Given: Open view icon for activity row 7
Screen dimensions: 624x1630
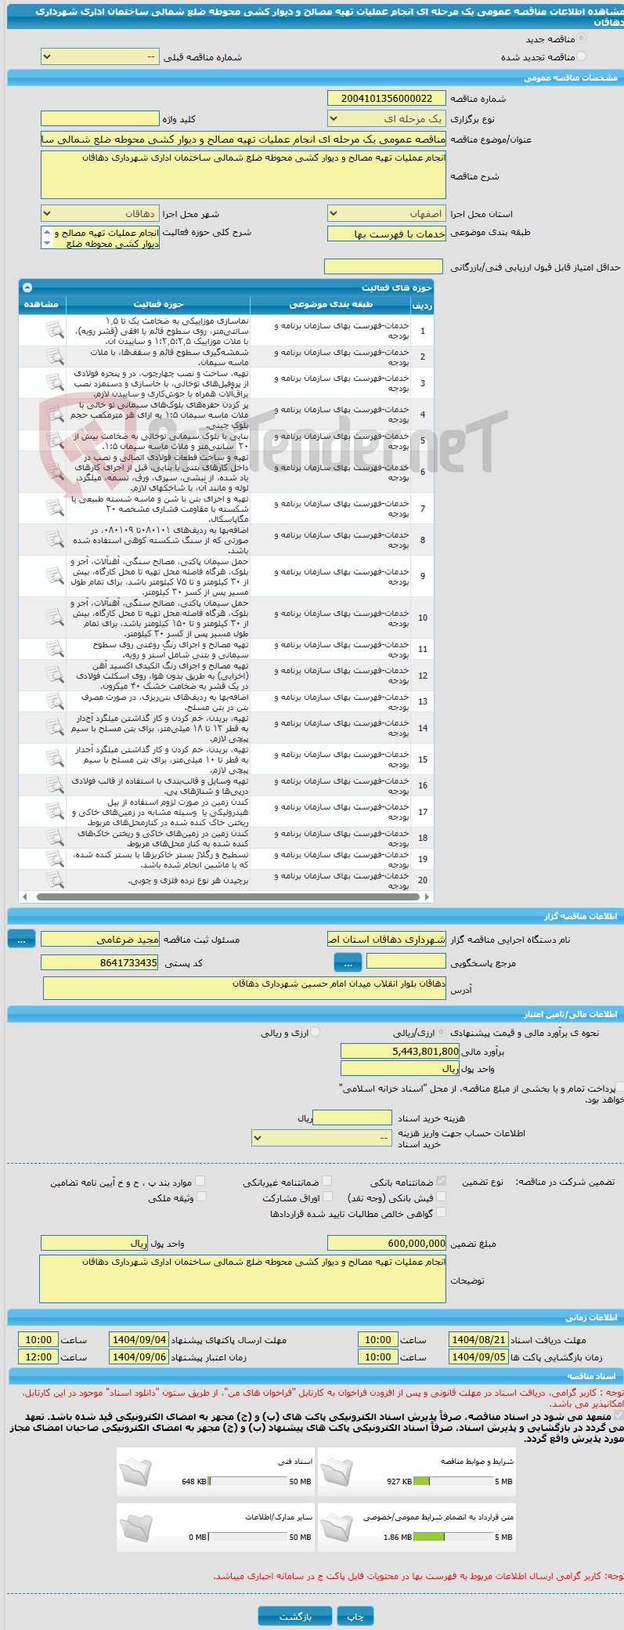Looking at the screenshot, I should (55, 508).
